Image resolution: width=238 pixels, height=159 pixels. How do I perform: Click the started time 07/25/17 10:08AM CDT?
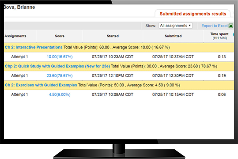(x=113, y=95)
